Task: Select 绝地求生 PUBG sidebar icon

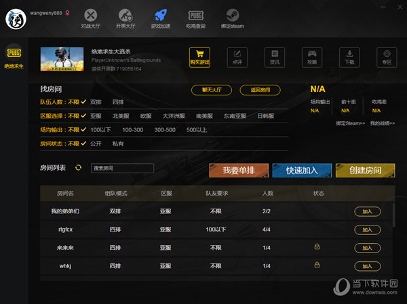Action: click(x=14, y=56)
